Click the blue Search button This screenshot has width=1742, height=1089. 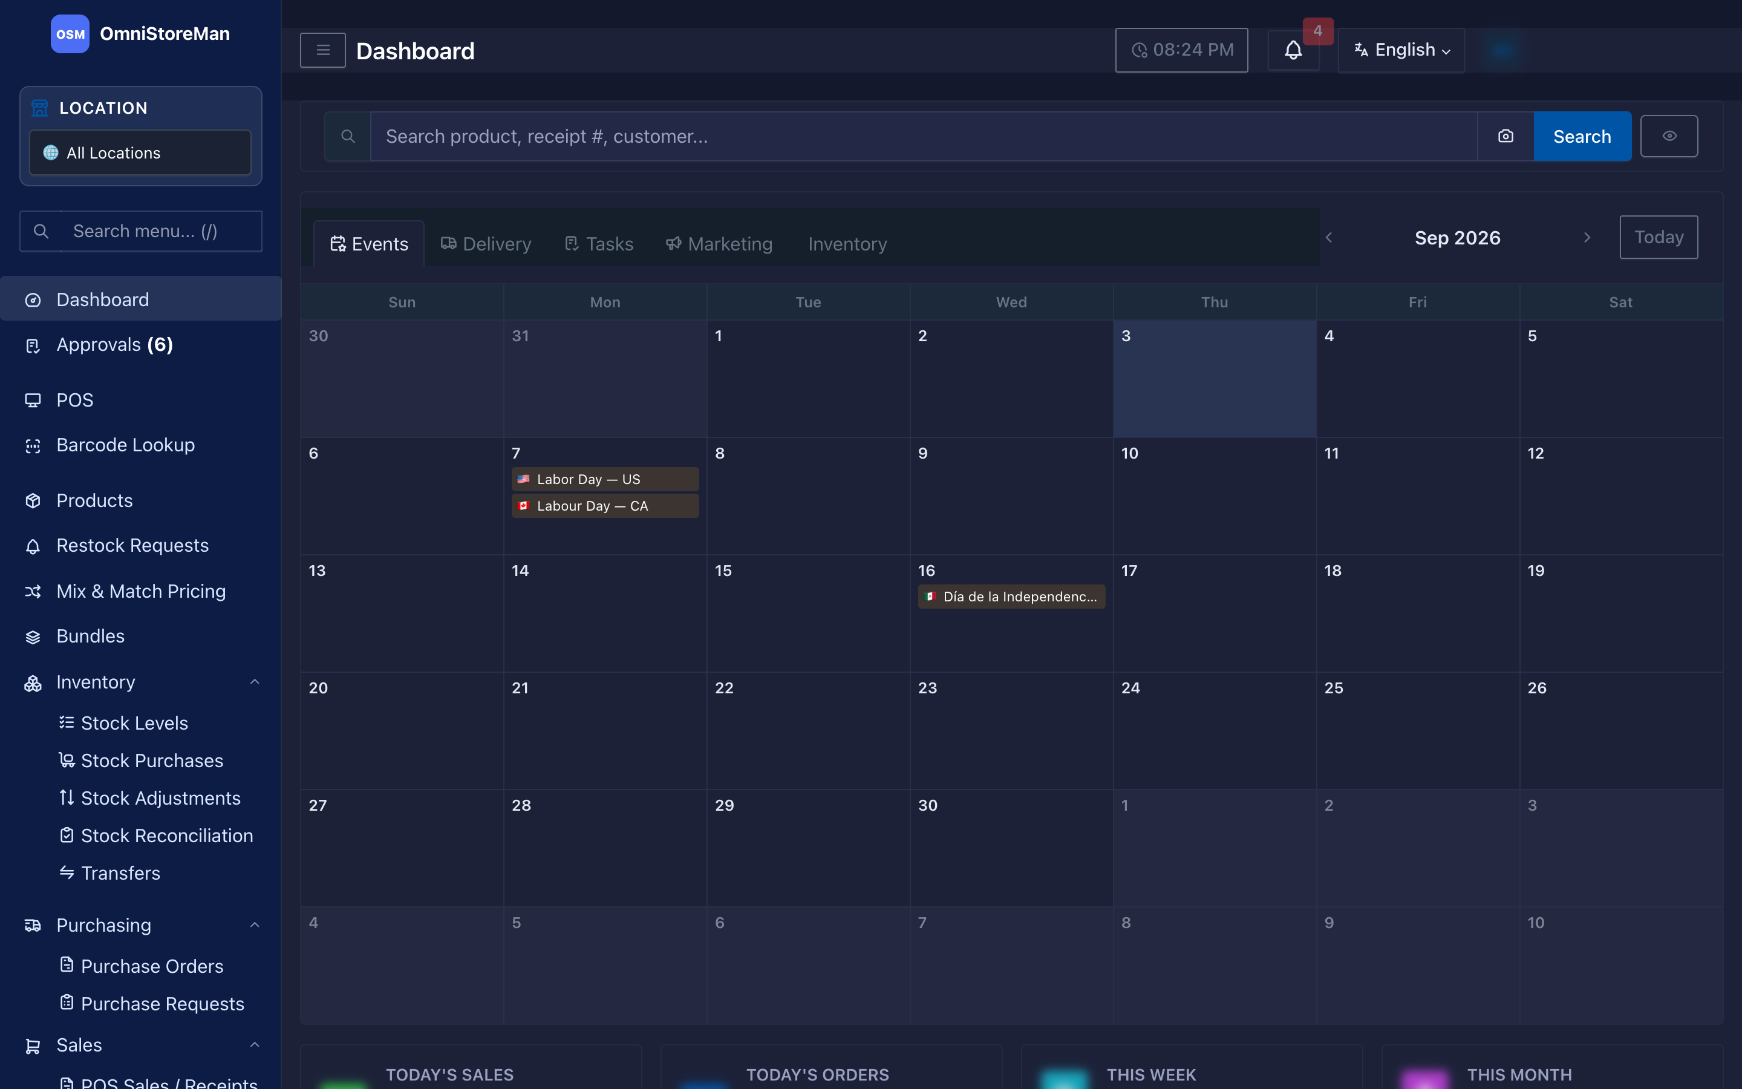click(1582, 136)
